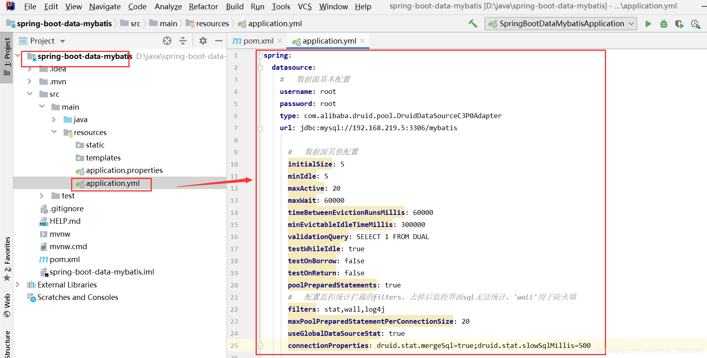The image size is (707, 358).
Task: Run with coverage shield icon
Action: [680, 24]
